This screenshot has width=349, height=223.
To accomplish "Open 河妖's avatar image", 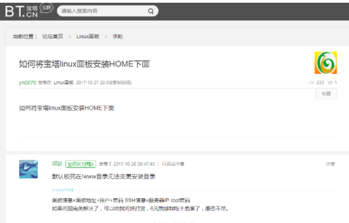I will click(28, 169).
